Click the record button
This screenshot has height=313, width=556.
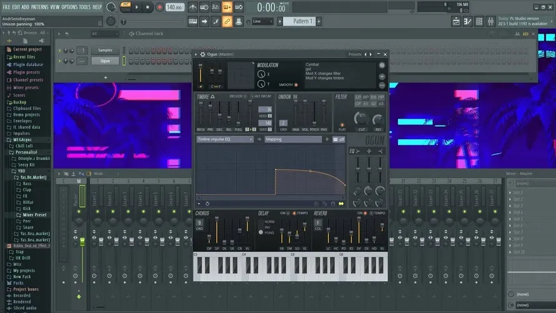point(159,7)
